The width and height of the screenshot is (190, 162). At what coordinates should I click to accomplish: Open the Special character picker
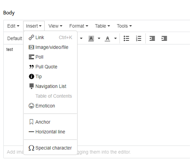point(51,148)
